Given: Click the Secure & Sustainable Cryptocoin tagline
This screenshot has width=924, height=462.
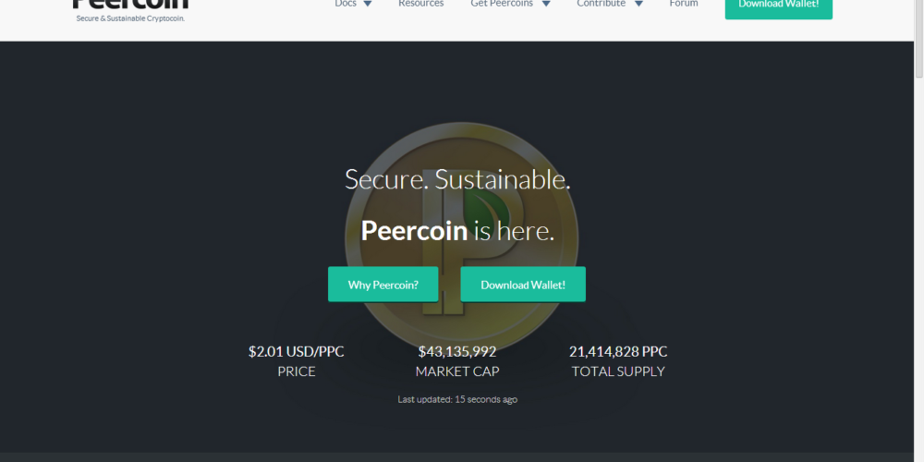Looking at the screenshot, I should coord(130,18).
